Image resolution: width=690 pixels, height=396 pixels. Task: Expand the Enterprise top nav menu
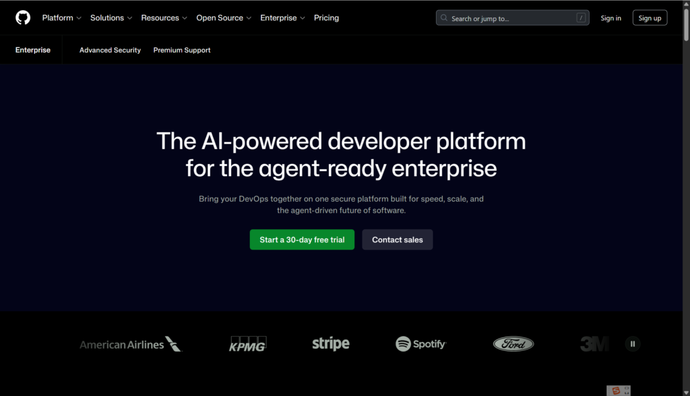[x=282, y=18]
